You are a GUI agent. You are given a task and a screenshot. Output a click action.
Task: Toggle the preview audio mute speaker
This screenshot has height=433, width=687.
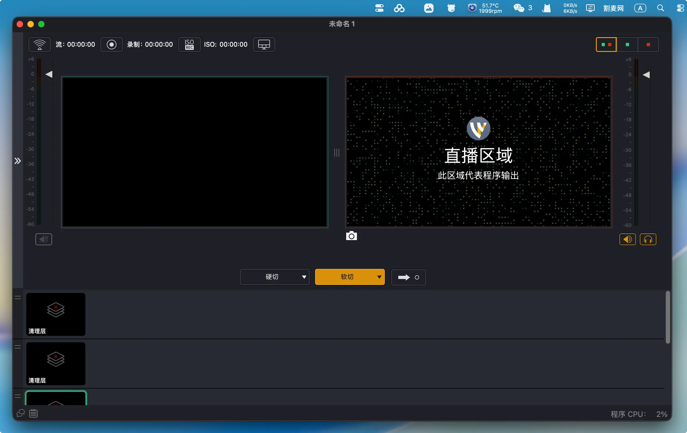[44, 239]
